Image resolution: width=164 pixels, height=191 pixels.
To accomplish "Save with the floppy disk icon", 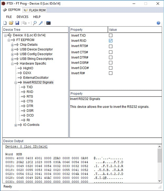I will (17, 23).
